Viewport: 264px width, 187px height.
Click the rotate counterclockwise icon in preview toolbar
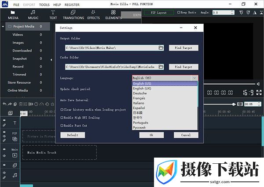point(241,12)
